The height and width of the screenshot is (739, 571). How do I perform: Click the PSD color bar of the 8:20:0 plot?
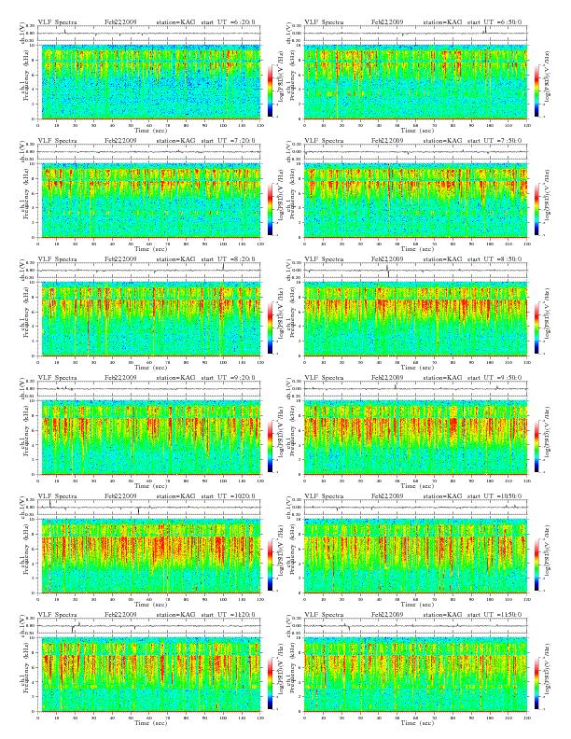coord(271,328)
